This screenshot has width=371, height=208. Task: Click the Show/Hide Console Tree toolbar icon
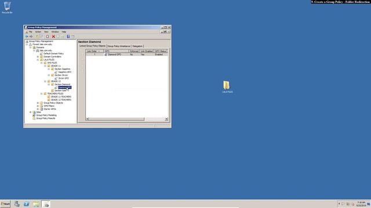click(42, 36)
